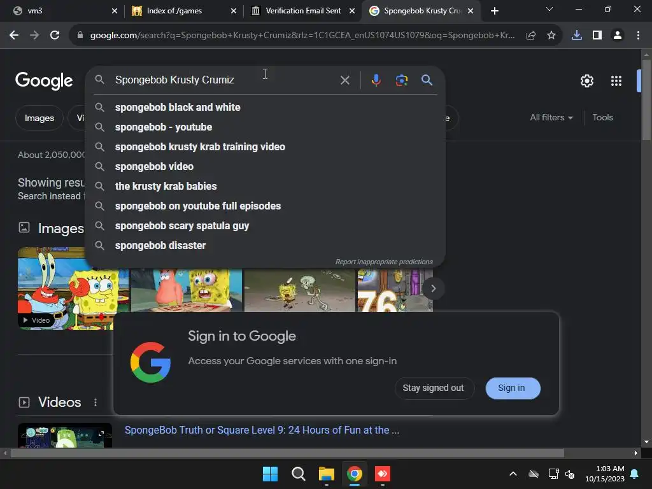Select the Images filter chip

(x=39, y=118)
